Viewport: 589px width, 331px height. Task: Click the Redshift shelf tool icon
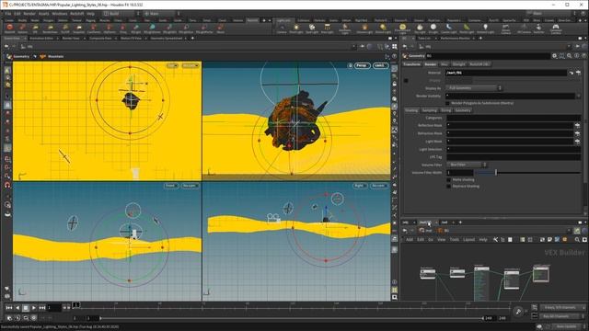point(10,29)
